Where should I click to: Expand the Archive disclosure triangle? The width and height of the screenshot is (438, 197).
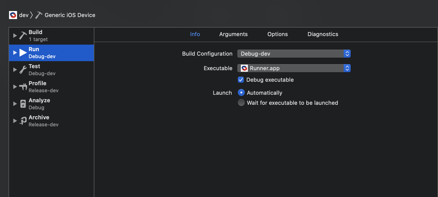pos(15,121)
